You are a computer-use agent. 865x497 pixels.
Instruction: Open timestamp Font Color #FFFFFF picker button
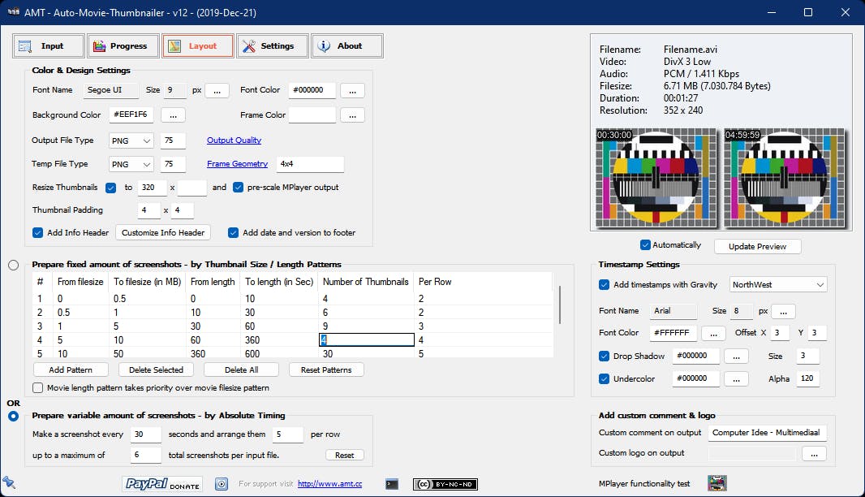click(x=713, y=334)
